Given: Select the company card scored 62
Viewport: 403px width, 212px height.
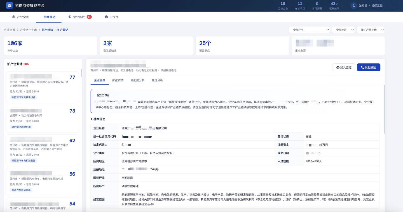Looking at the screenshot, I should point(43,150).
